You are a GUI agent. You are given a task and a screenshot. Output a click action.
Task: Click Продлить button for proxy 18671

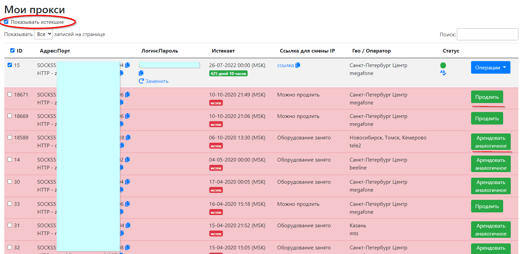pos(487,97)
